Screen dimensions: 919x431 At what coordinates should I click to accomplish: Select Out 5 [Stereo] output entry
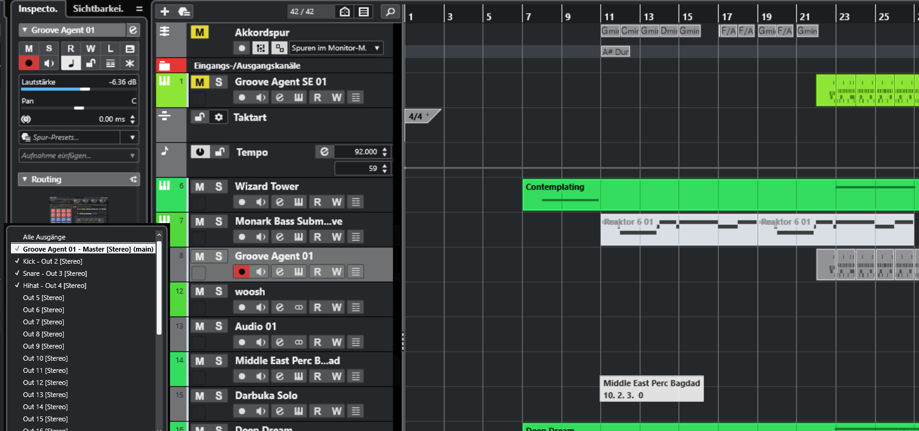click(44, 298)
